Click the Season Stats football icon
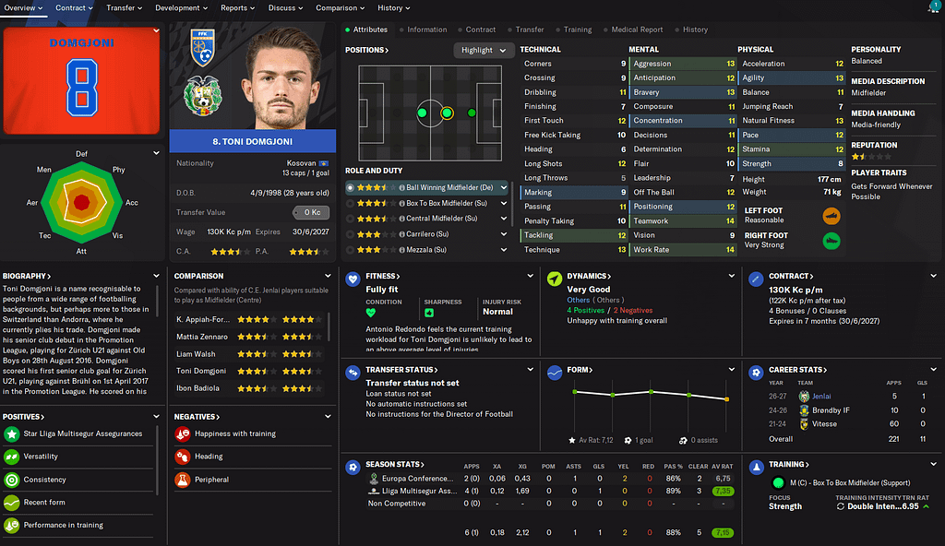Image resolution: width=945 pixels, height=546 pixels. (x=353, y=468)
